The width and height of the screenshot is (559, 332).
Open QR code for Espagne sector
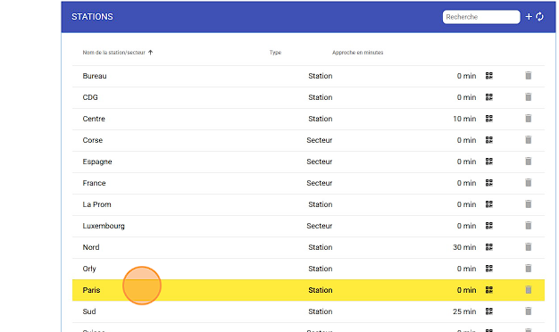coord(489,161)
